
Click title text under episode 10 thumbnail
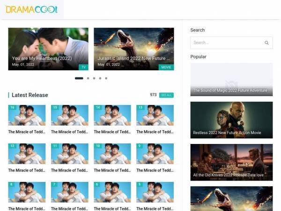pyautogui.click(x=112, y=170)
